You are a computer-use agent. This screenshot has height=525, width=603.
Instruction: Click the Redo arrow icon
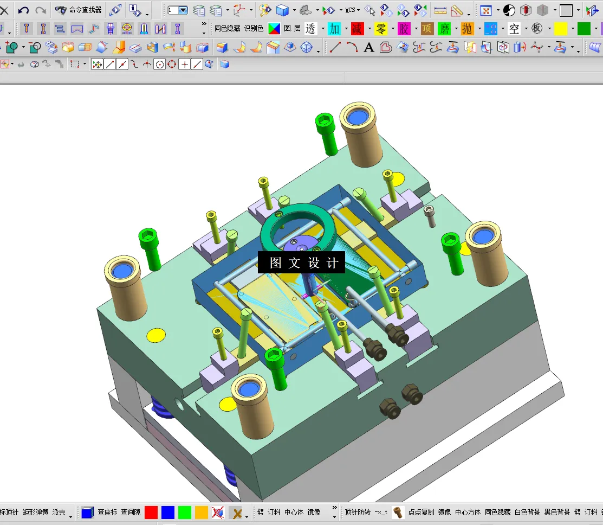pyautogui.click(x=41, y=10)
